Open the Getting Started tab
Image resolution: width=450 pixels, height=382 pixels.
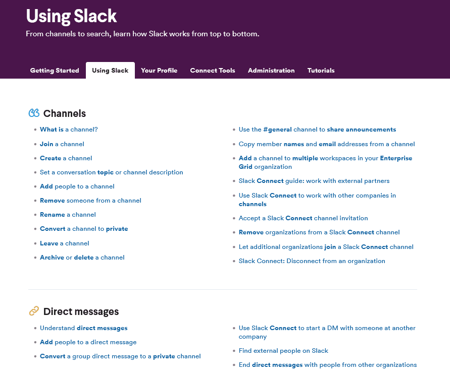click(55, 71)
